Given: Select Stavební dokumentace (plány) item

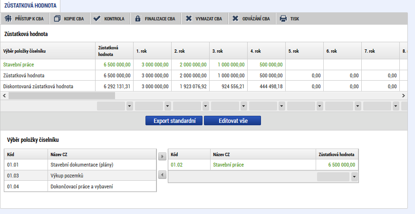Looking at the screenshot, I should point(82,165).
